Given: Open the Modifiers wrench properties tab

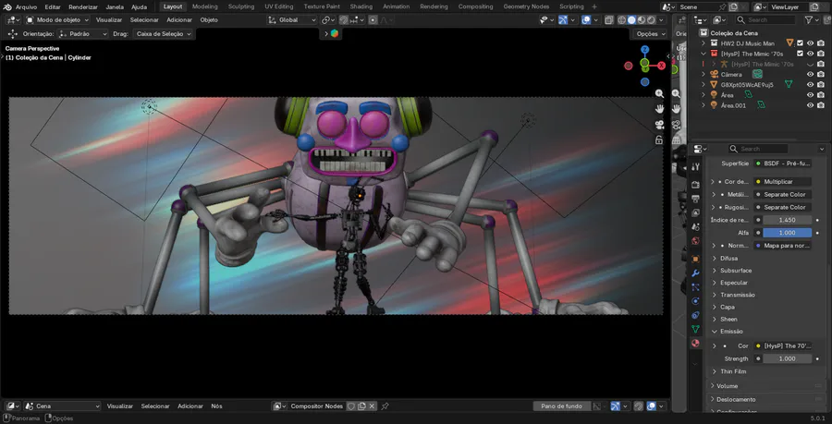Looking at the screenshot, I should tap(695, 273).
